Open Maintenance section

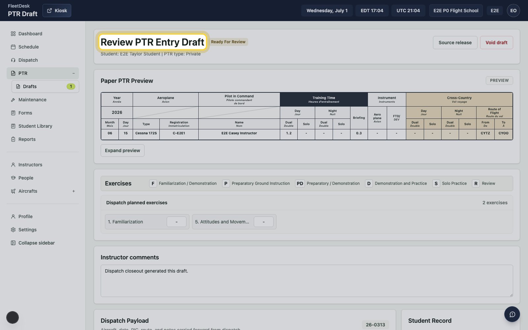click(x=43, y=100)
